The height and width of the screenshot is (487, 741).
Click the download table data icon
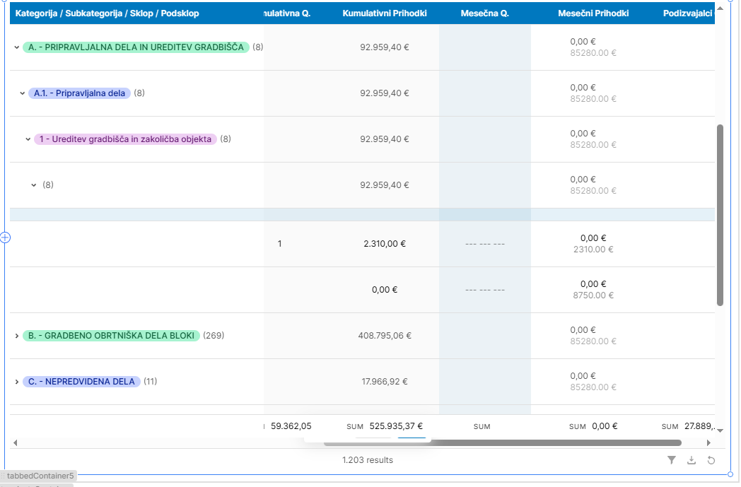692,460
